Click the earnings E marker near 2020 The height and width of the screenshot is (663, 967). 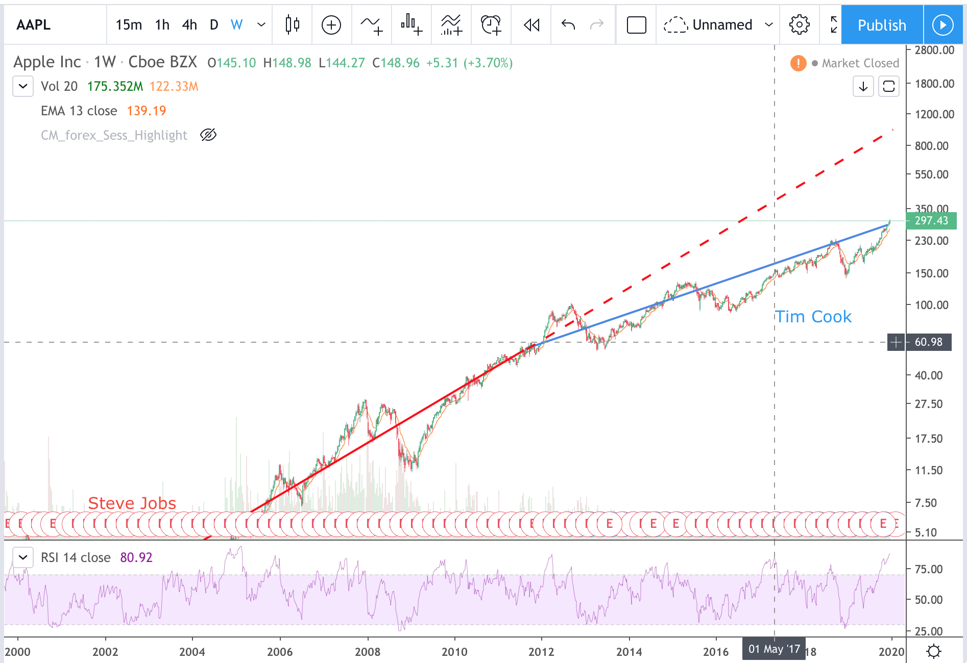[883, 524]
